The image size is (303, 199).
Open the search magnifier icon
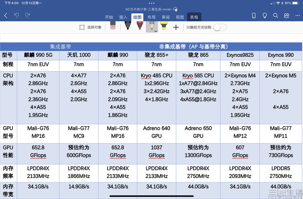(276, 15)
